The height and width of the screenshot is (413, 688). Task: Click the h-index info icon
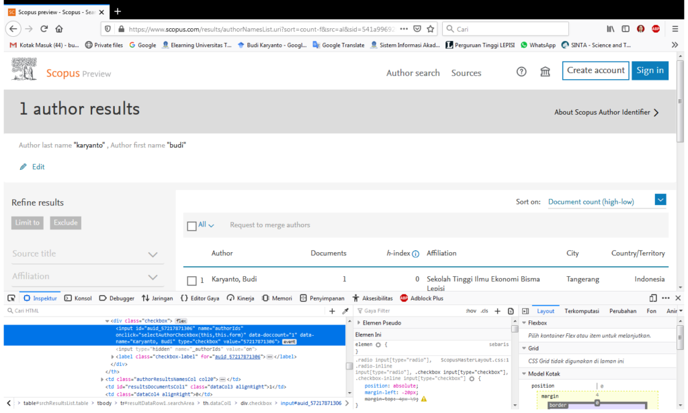[x=415, y=254]
